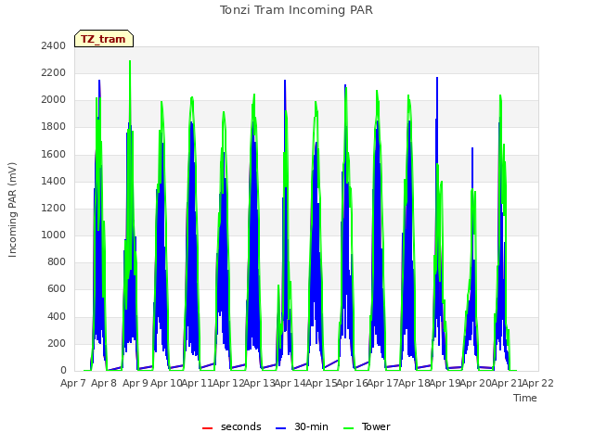
Task: Click the '600' y-axis tick label
Action: 57,289
